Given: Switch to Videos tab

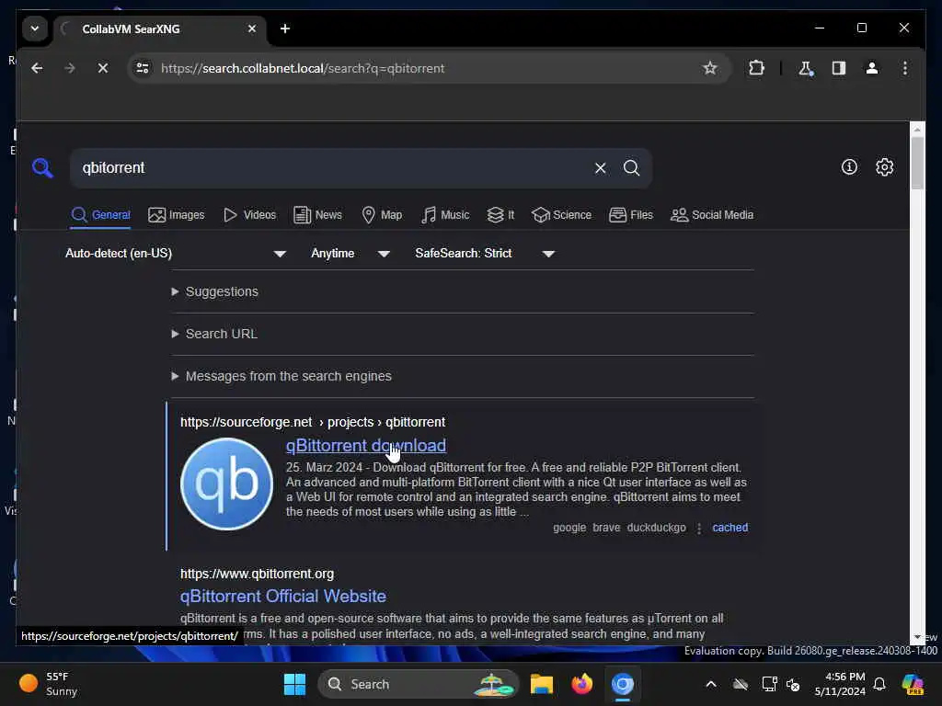Looking at the screenshot, I should (249, 215).
